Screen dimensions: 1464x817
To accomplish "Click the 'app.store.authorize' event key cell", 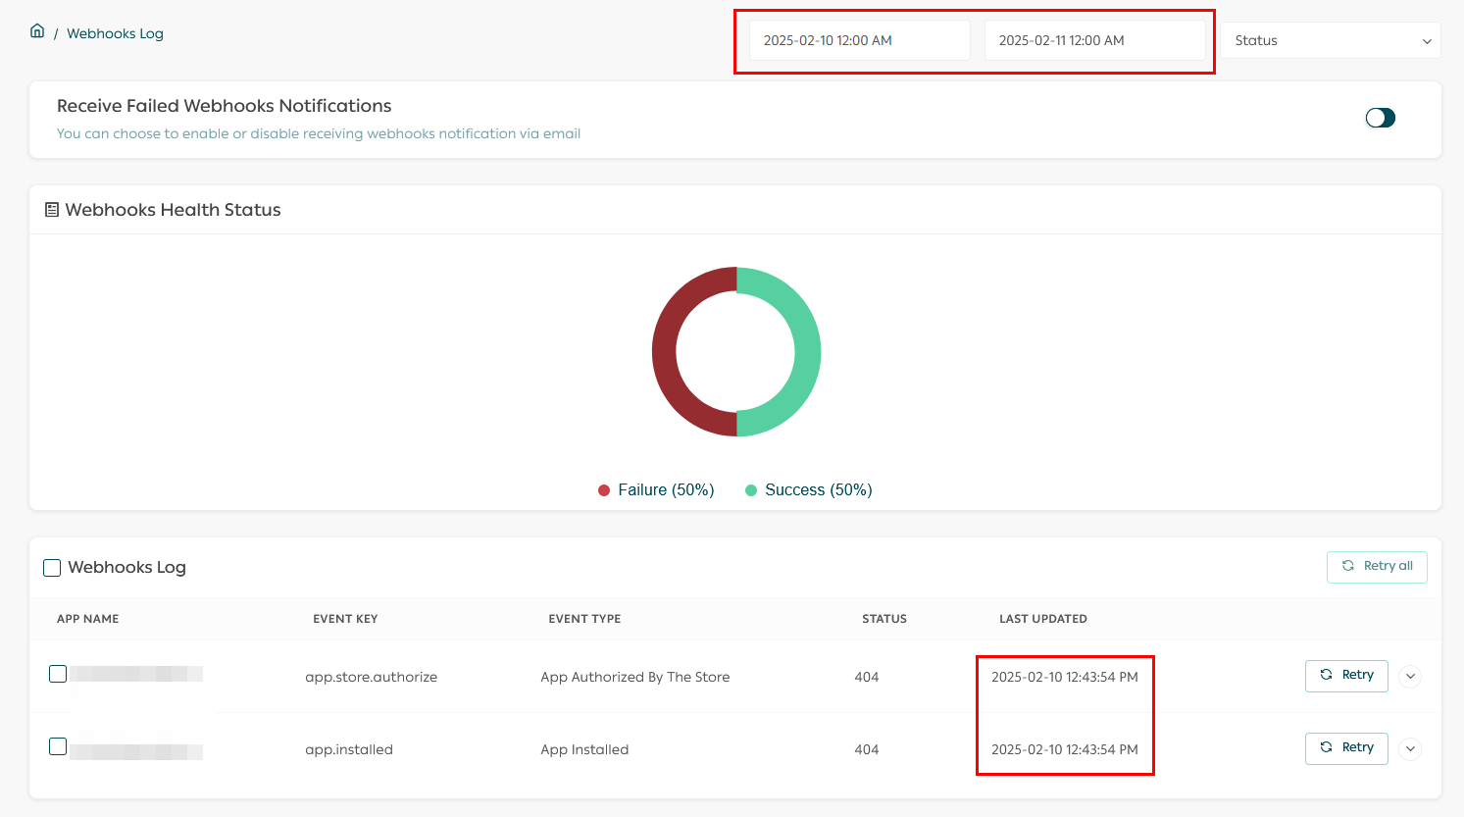I will click(x=372, y=677).
